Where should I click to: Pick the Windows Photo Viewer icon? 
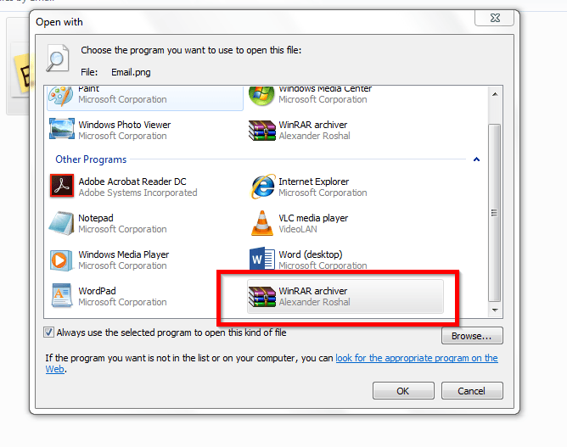[x=62, y=129]
